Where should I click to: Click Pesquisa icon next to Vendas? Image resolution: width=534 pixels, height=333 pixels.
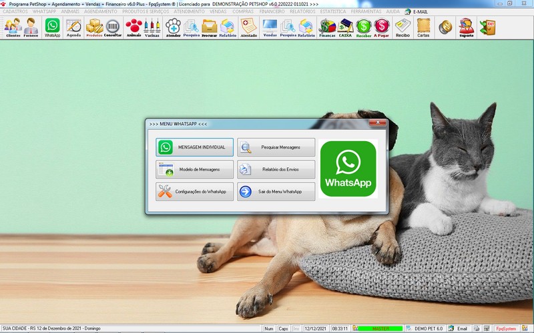point(288,27)
